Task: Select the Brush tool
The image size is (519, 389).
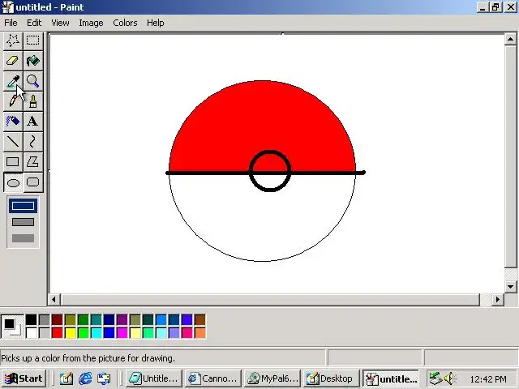Action: pos(32,100)
